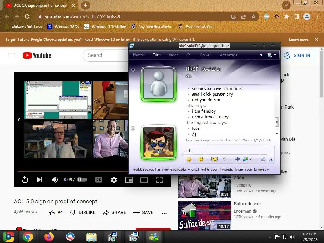Image resolution: width=324 pixels, height=243 pixels.
Task: Send a nudge to nkcf
Action: tap(215, 159)
